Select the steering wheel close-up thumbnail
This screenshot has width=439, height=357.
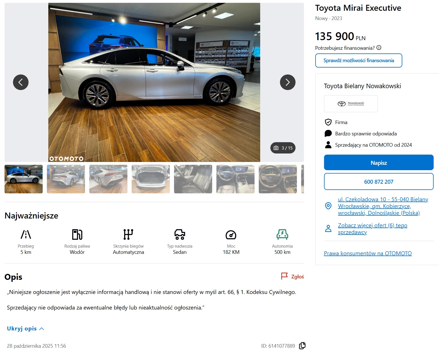tap(278, 179)
